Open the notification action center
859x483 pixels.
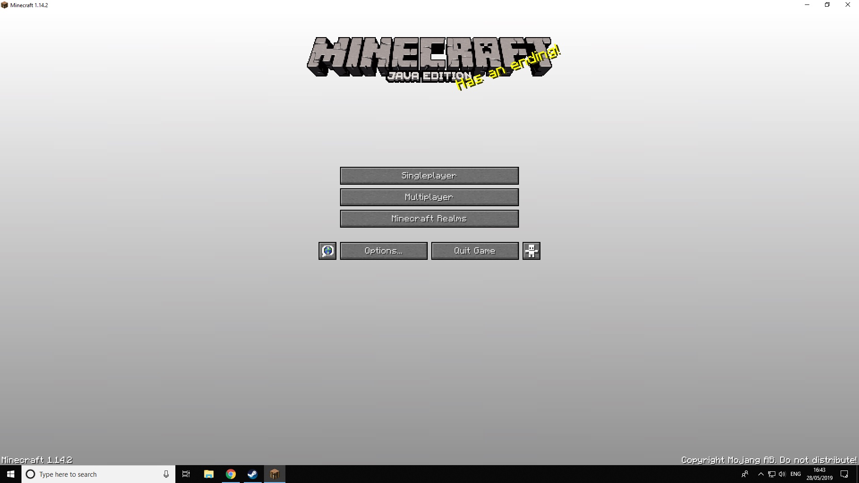(844, 474)
